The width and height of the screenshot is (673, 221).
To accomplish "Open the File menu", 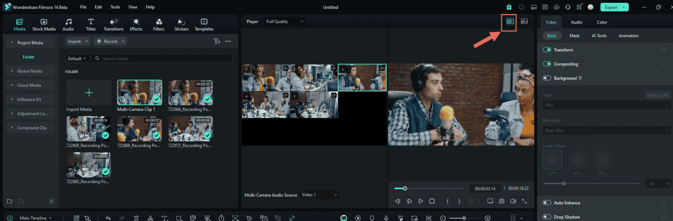I will pos(83,7).
